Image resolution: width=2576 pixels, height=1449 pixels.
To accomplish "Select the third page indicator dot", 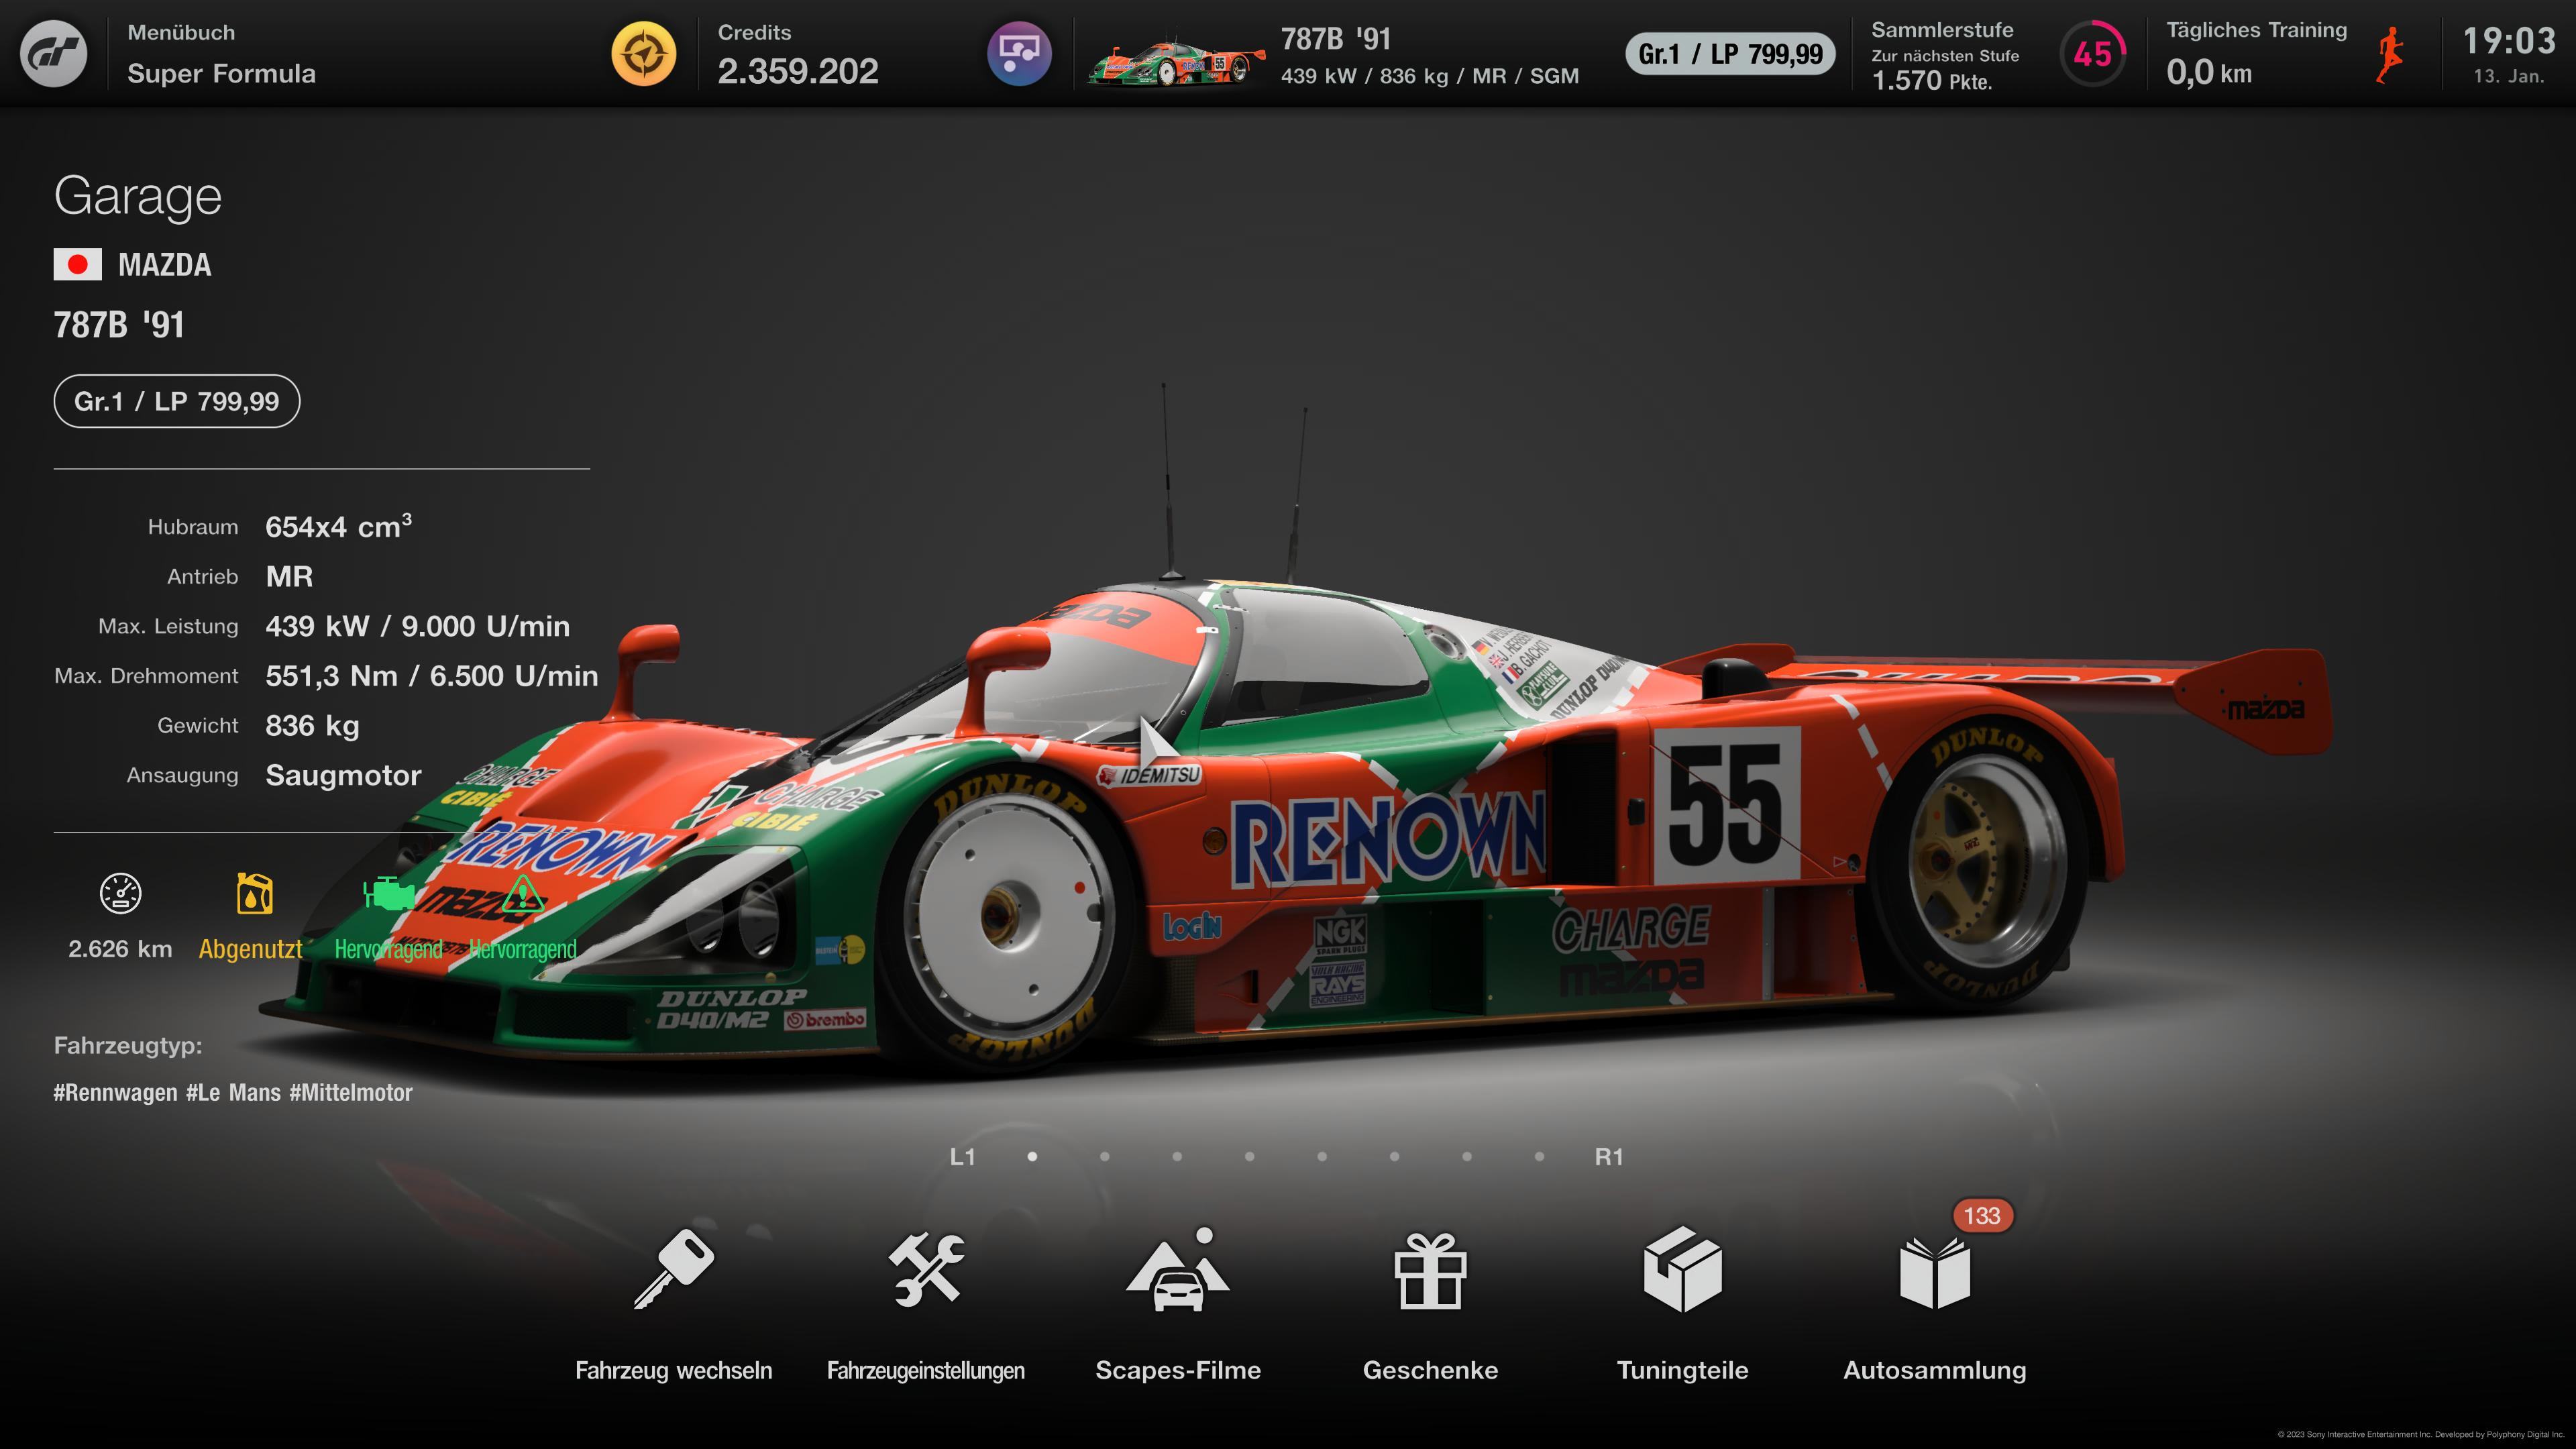I will point(1177,1157).
